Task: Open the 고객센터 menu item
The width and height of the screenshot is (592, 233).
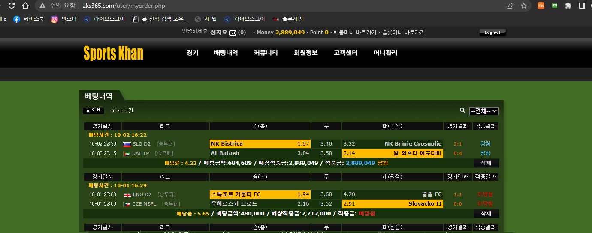Action: [x=345, y=53]
